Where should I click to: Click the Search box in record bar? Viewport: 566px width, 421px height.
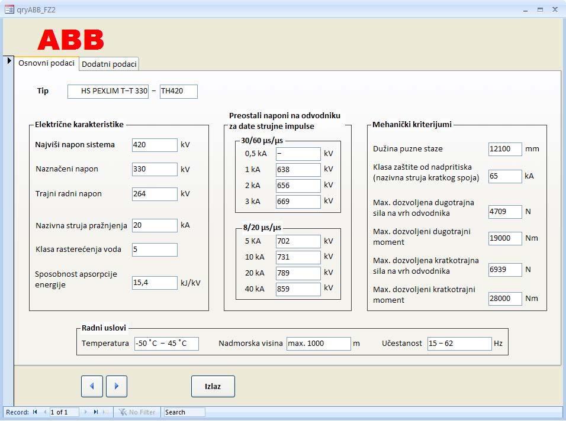[185, 412]
